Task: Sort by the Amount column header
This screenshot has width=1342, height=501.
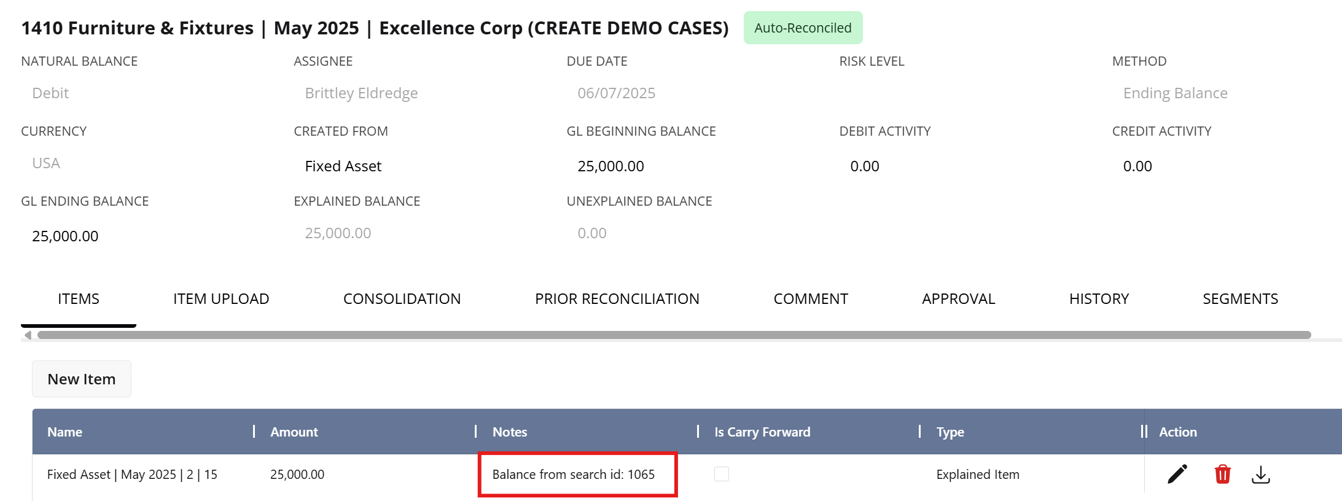Action: coord(294,432)
